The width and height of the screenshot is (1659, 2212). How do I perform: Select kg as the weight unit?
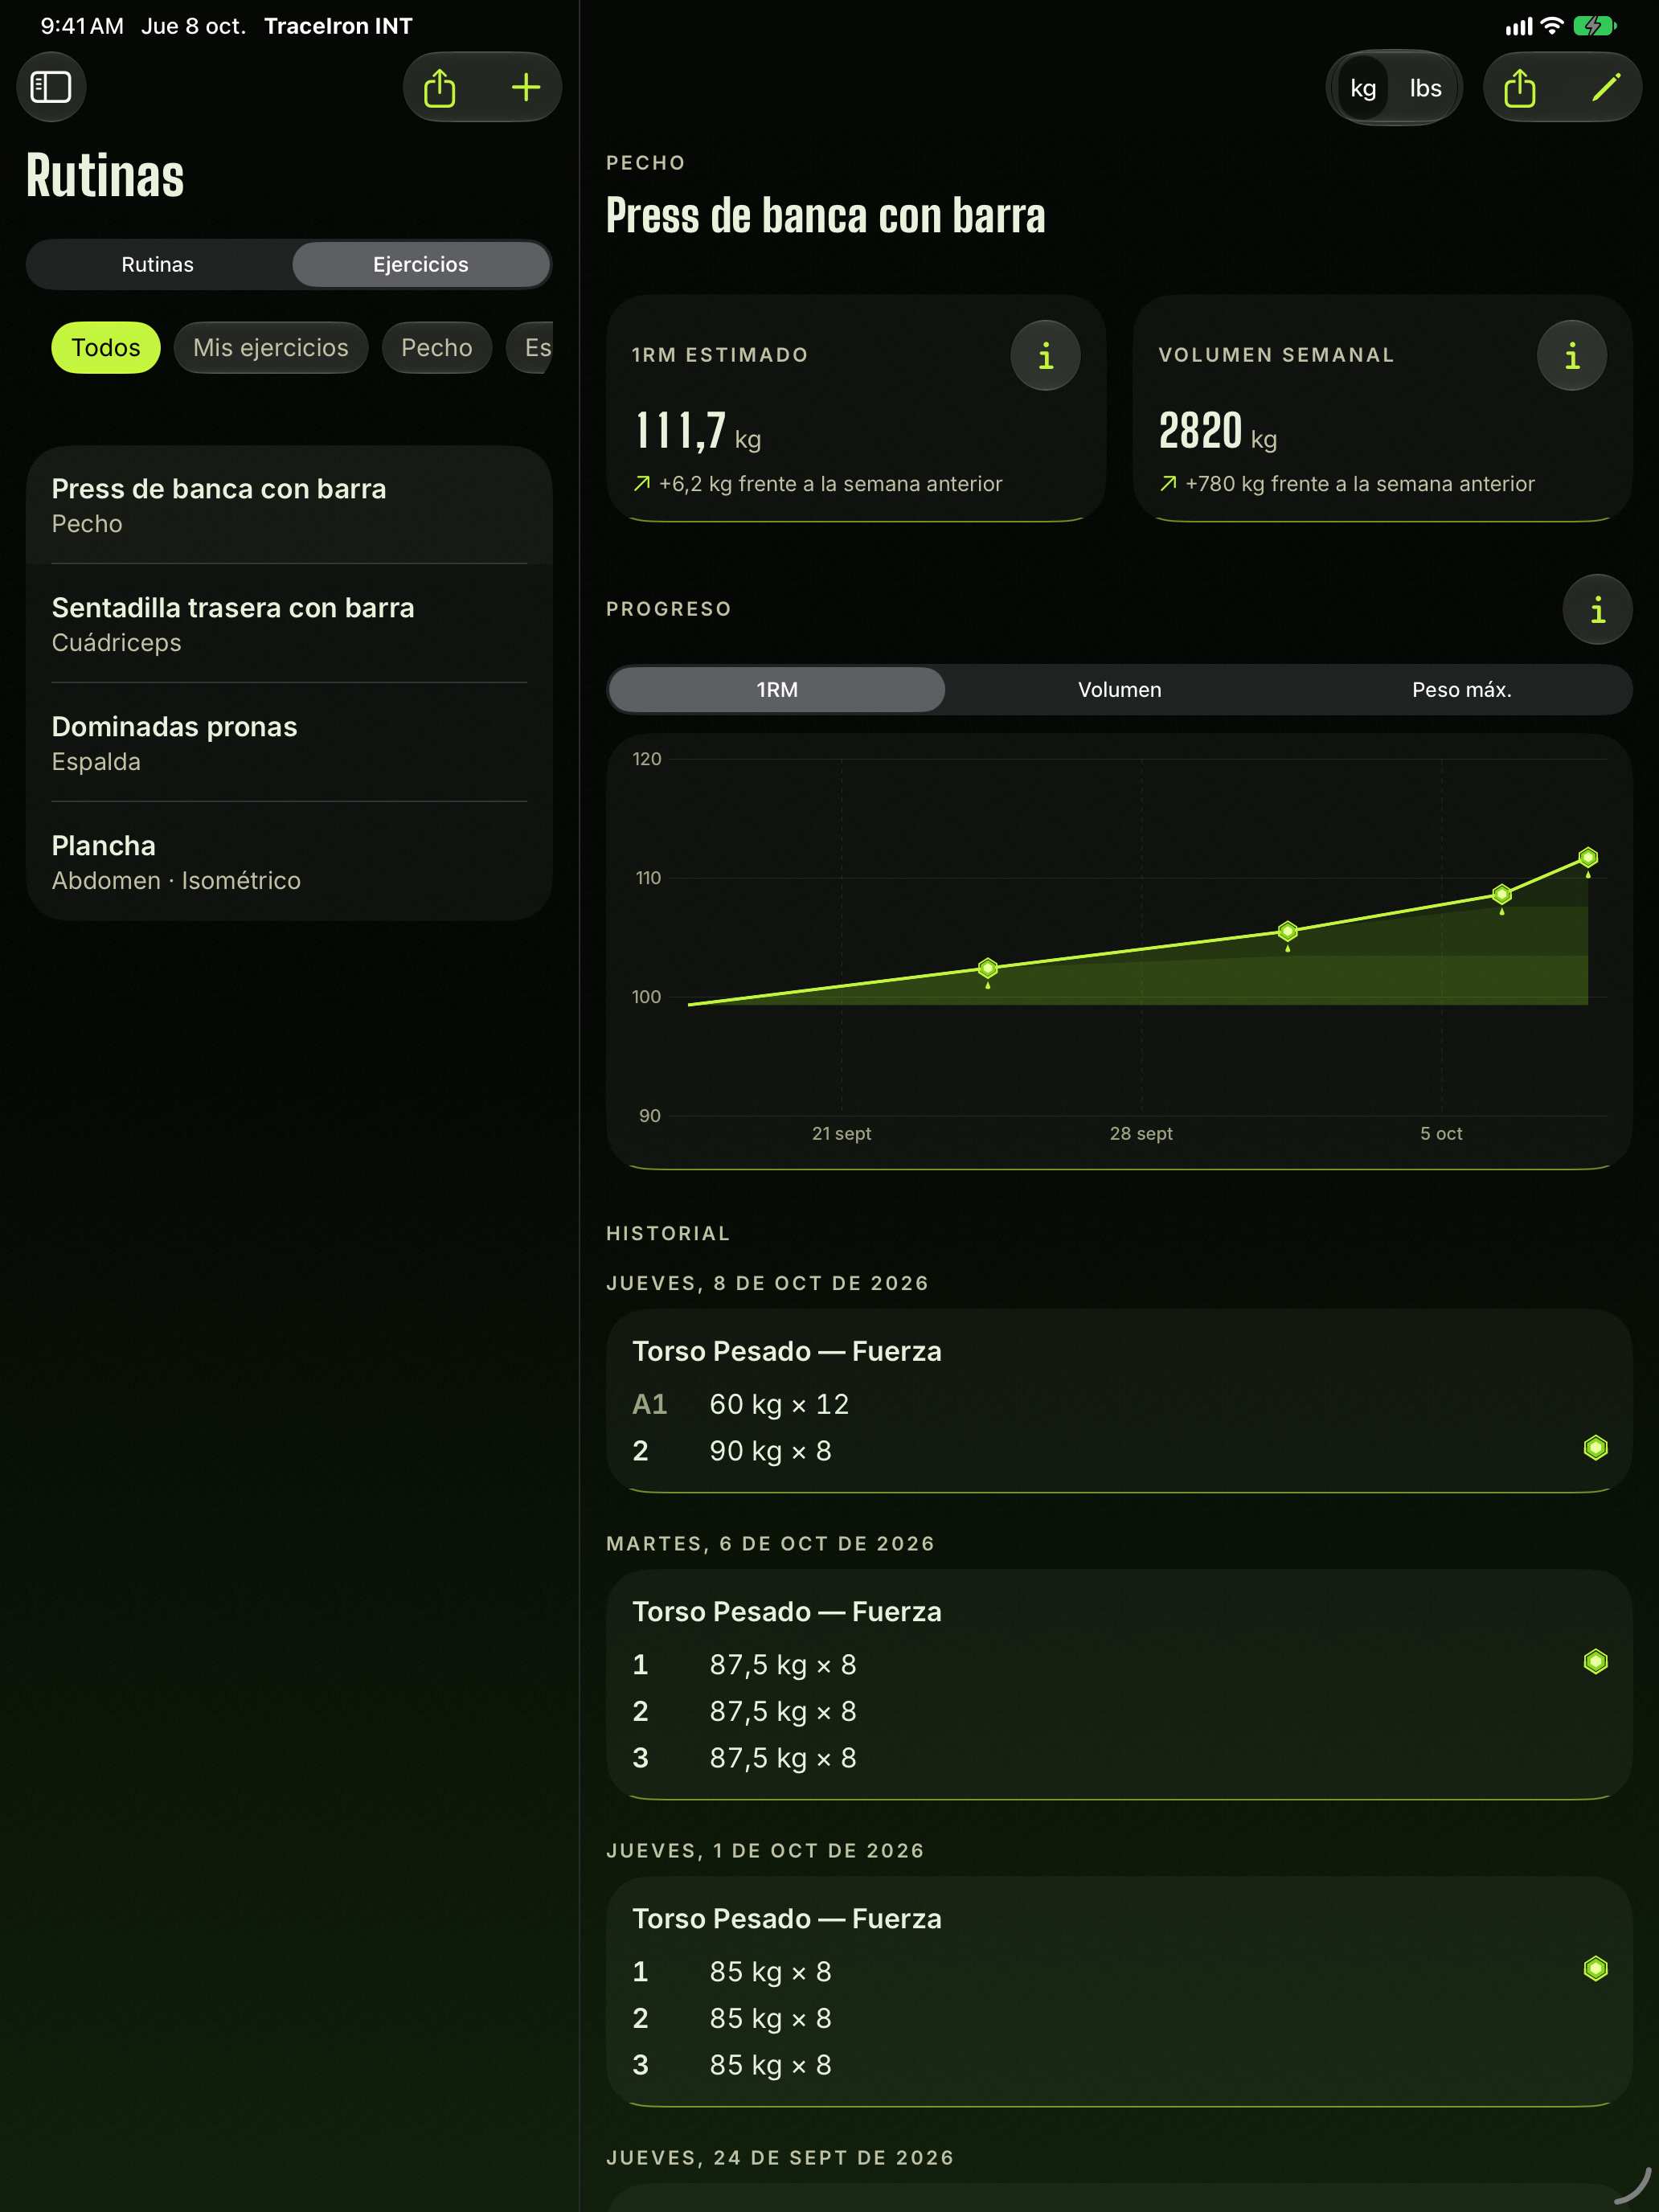click(x=1363, y=88)
